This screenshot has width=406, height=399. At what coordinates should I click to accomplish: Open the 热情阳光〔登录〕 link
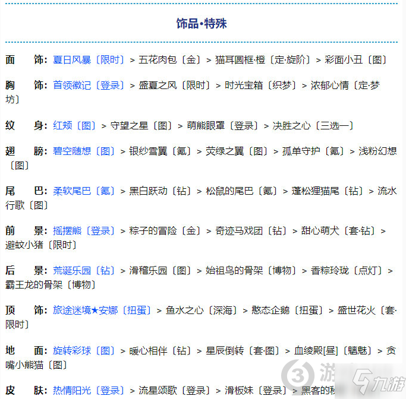(89, 391)
